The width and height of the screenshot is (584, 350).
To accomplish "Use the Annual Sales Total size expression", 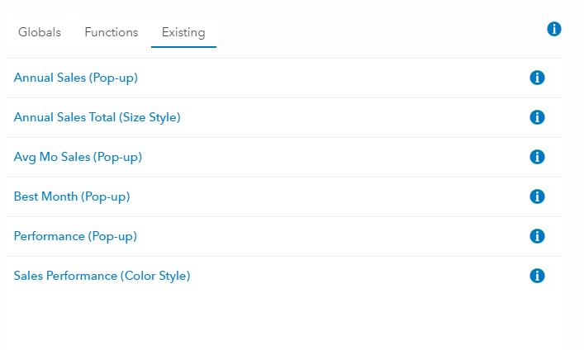I will coord(97,117).
